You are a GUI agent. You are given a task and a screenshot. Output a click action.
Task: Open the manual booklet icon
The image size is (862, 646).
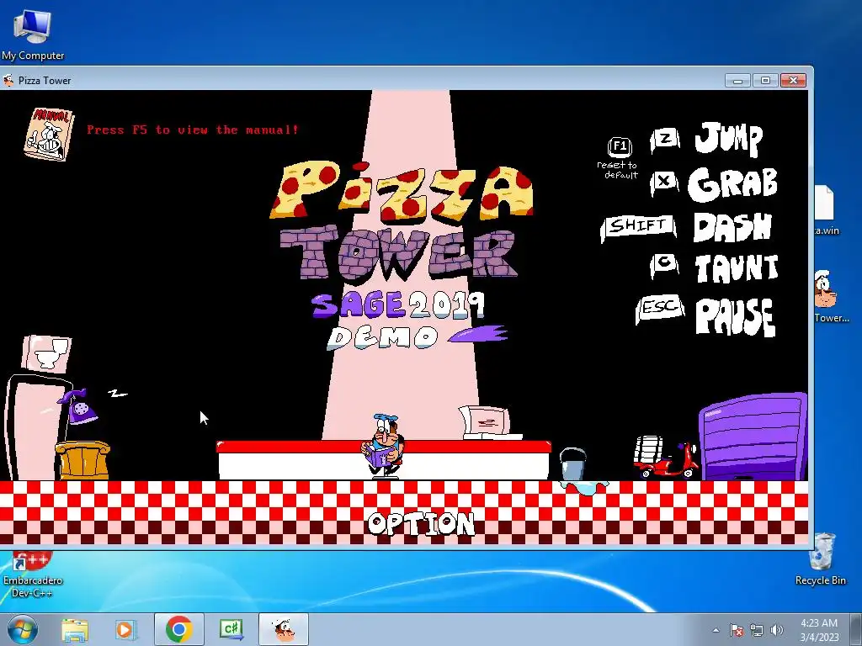click(x=48, y=134)
